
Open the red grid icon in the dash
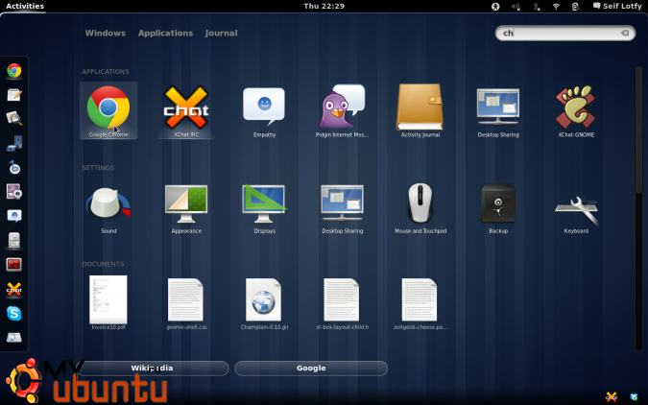pos(14,265)
